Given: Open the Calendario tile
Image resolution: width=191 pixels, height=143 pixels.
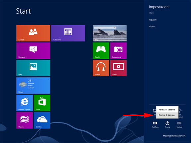Looking at the screenshot, I should 68,33.
